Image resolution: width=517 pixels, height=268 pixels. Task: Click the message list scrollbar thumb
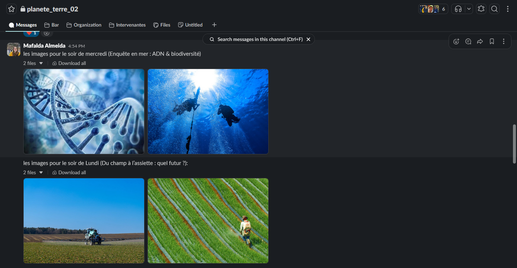(x=514, y=144)
